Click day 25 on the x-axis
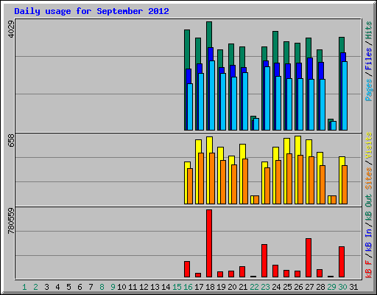Image resolution: width=377 pixels, height=295 pixels. [287, 287]
